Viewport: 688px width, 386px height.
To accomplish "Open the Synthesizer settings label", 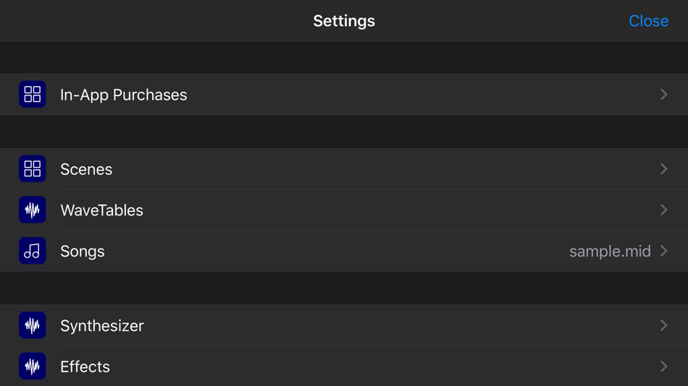I will tap(102, 325).
